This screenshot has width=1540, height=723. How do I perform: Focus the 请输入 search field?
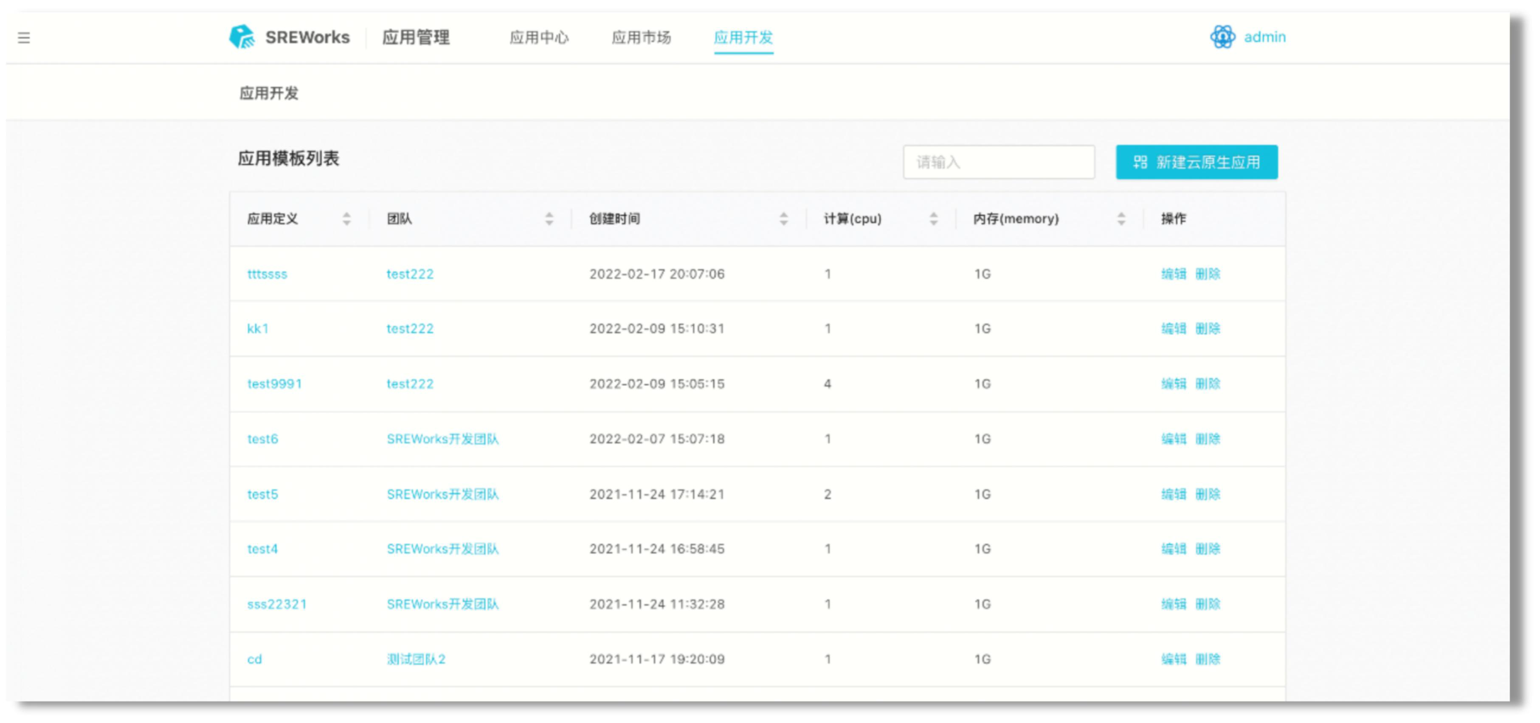[999, 162]
